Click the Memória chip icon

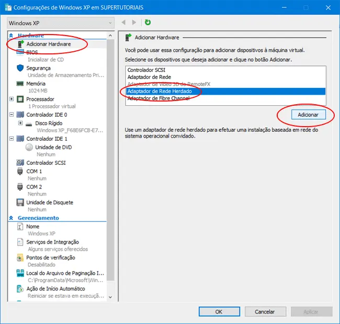pos(20,84)
